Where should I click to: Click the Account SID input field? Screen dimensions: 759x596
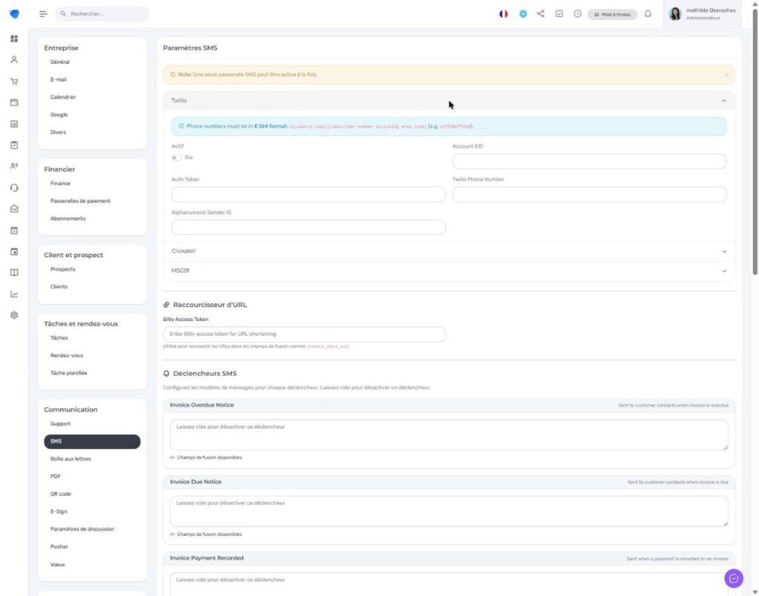click(x=589, y=161)
